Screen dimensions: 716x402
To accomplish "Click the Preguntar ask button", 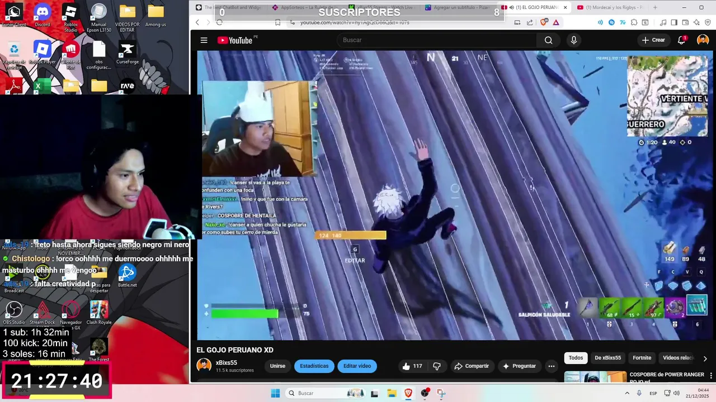I will coord(519,366).
